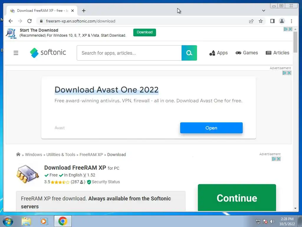Image resolution: width=302 pixels, height=227 pixels.
Task: Click the page vertical scrollbar thumb
Action: (295, 42)
